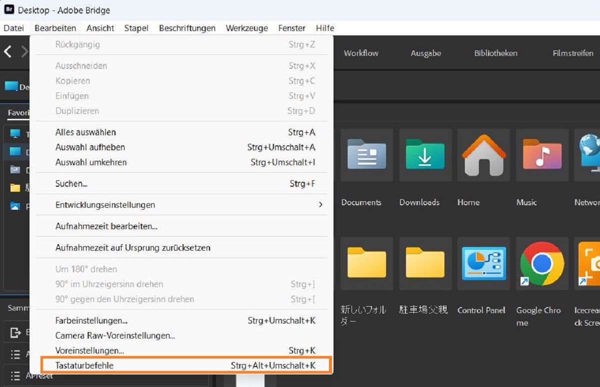This screenshot has height=387, width=600.
Task: Open the Documents folder thumbnail
Action: point(366,155)
